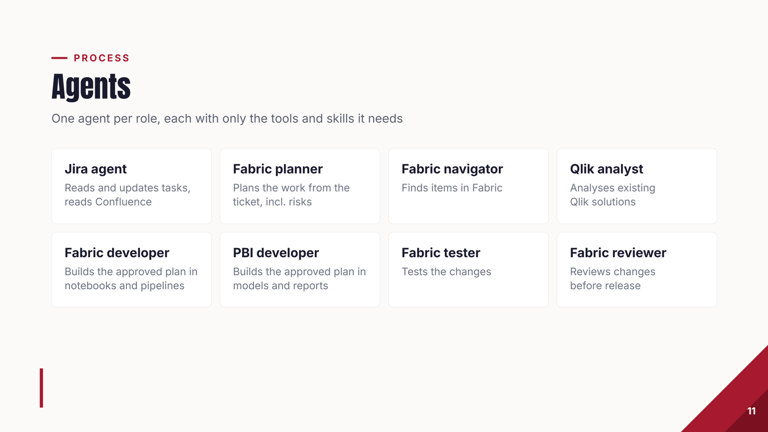The width and height of the screenshot is (768, 432).
Task: Click the "Finds items in Fabric" description
Action: click(x=452, y=188)
